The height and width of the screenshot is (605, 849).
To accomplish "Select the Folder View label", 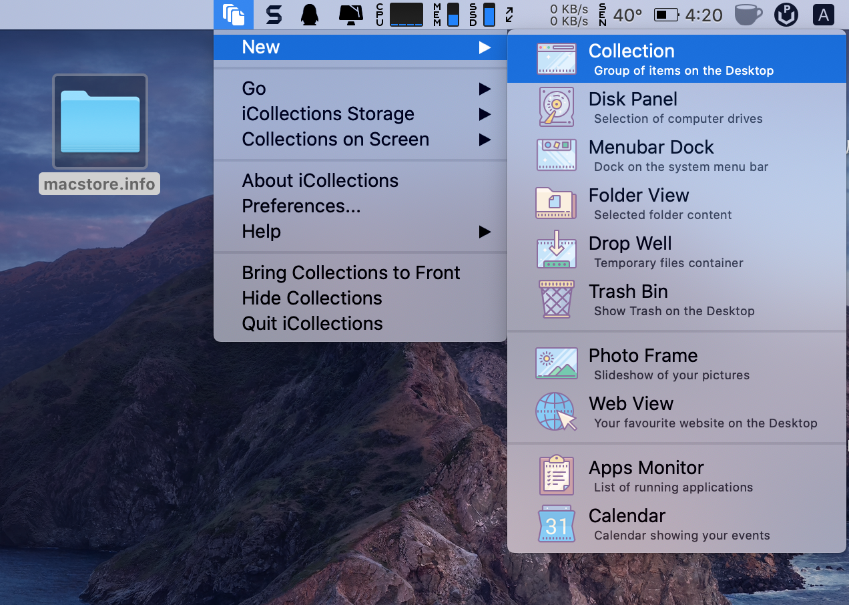I will [639, 196].
